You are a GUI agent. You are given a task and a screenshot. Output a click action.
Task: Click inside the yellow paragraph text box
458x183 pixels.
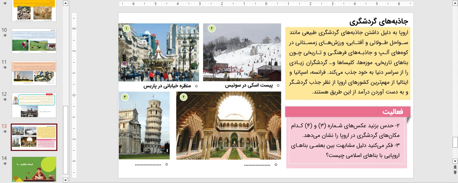click(x=348, y=63)
